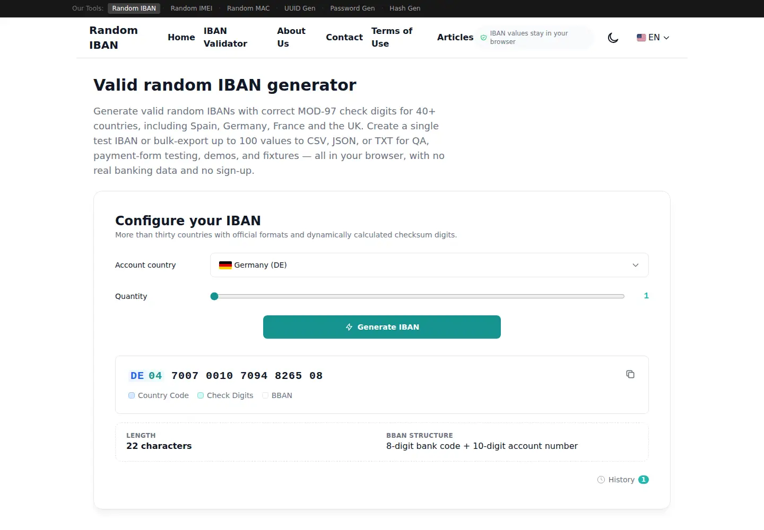Screen dimensions: 764x530
Task: Click the highlighted DE country code
Action: 137,376
